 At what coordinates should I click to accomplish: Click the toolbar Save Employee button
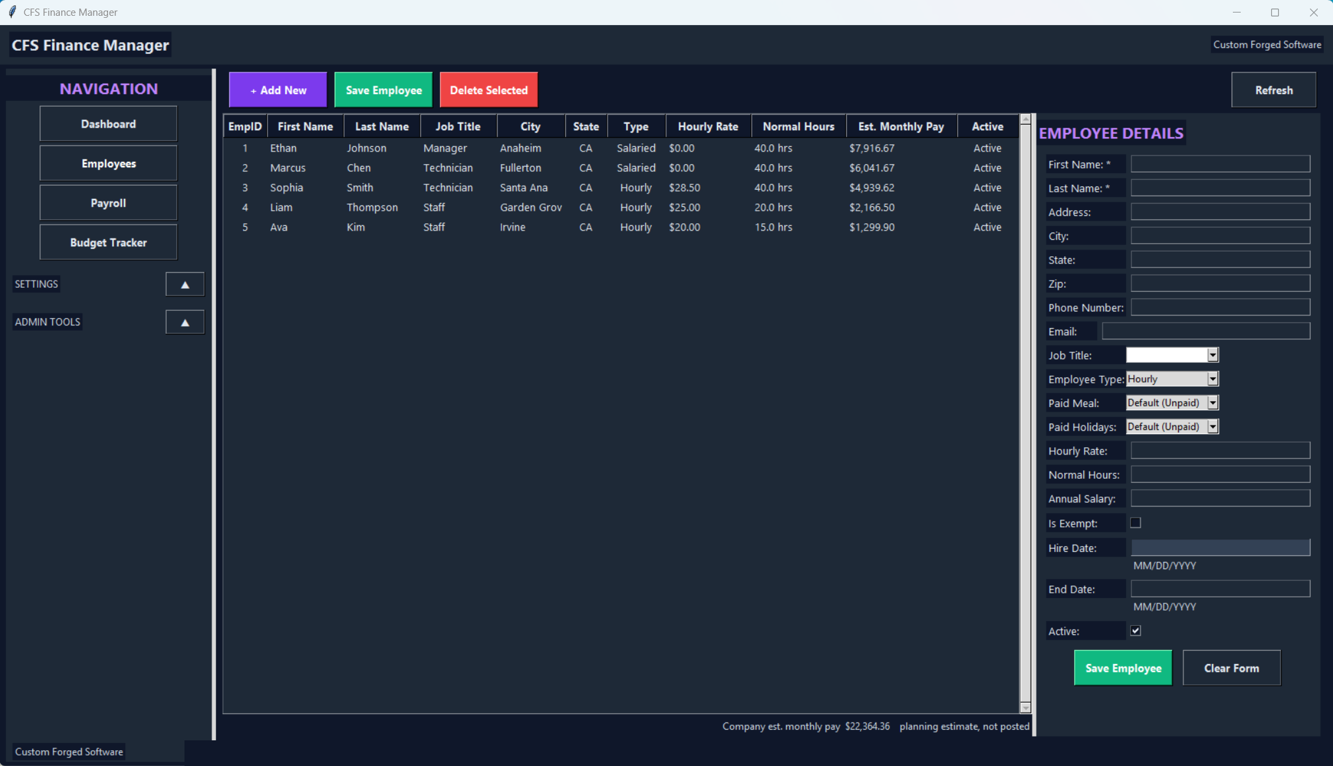383,90
